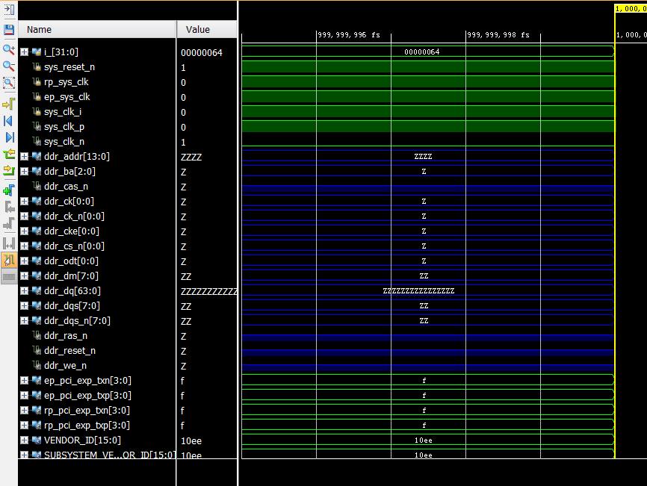Expand the i_[31:0] signal group
647x486 pixels.
(25, 52)
